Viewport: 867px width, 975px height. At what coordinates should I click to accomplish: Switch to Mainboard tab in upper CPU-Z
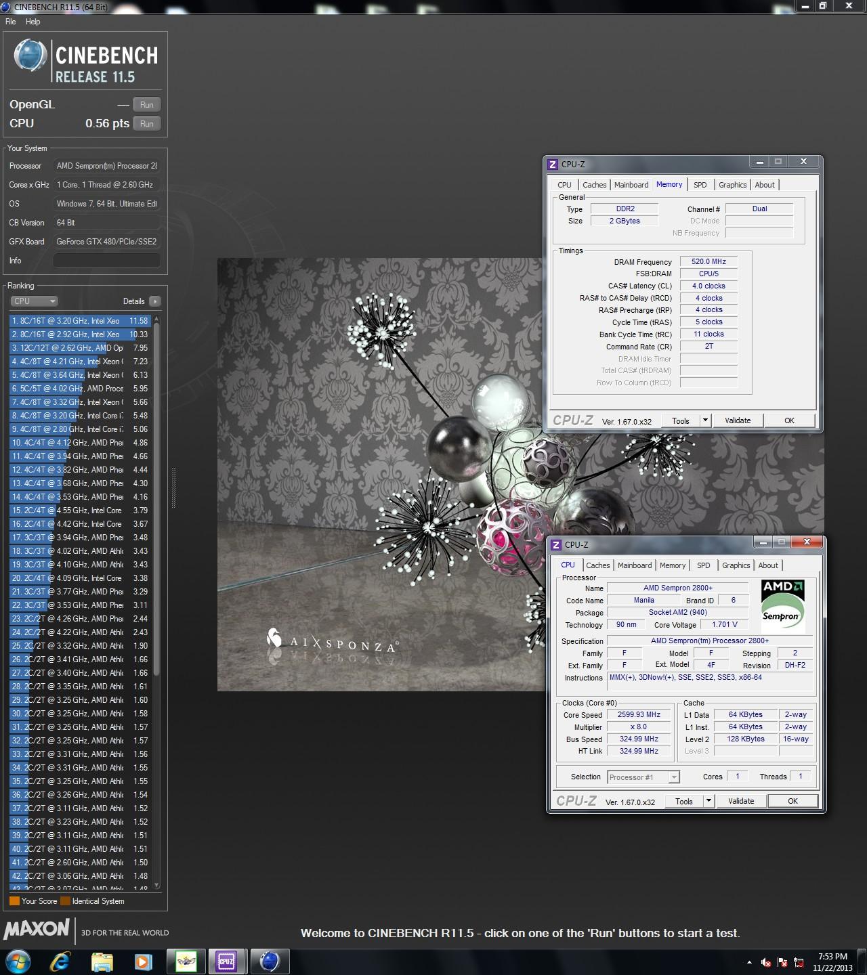[631, 185]
